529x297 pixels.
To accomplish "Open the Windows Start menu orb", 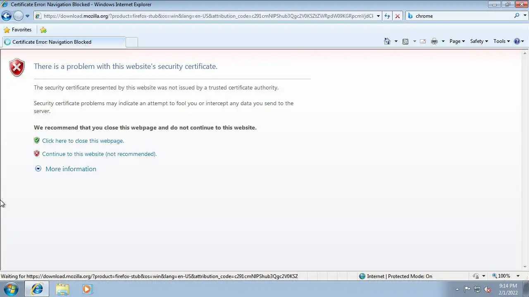I will pyautogui.click(x=11, y=289).
